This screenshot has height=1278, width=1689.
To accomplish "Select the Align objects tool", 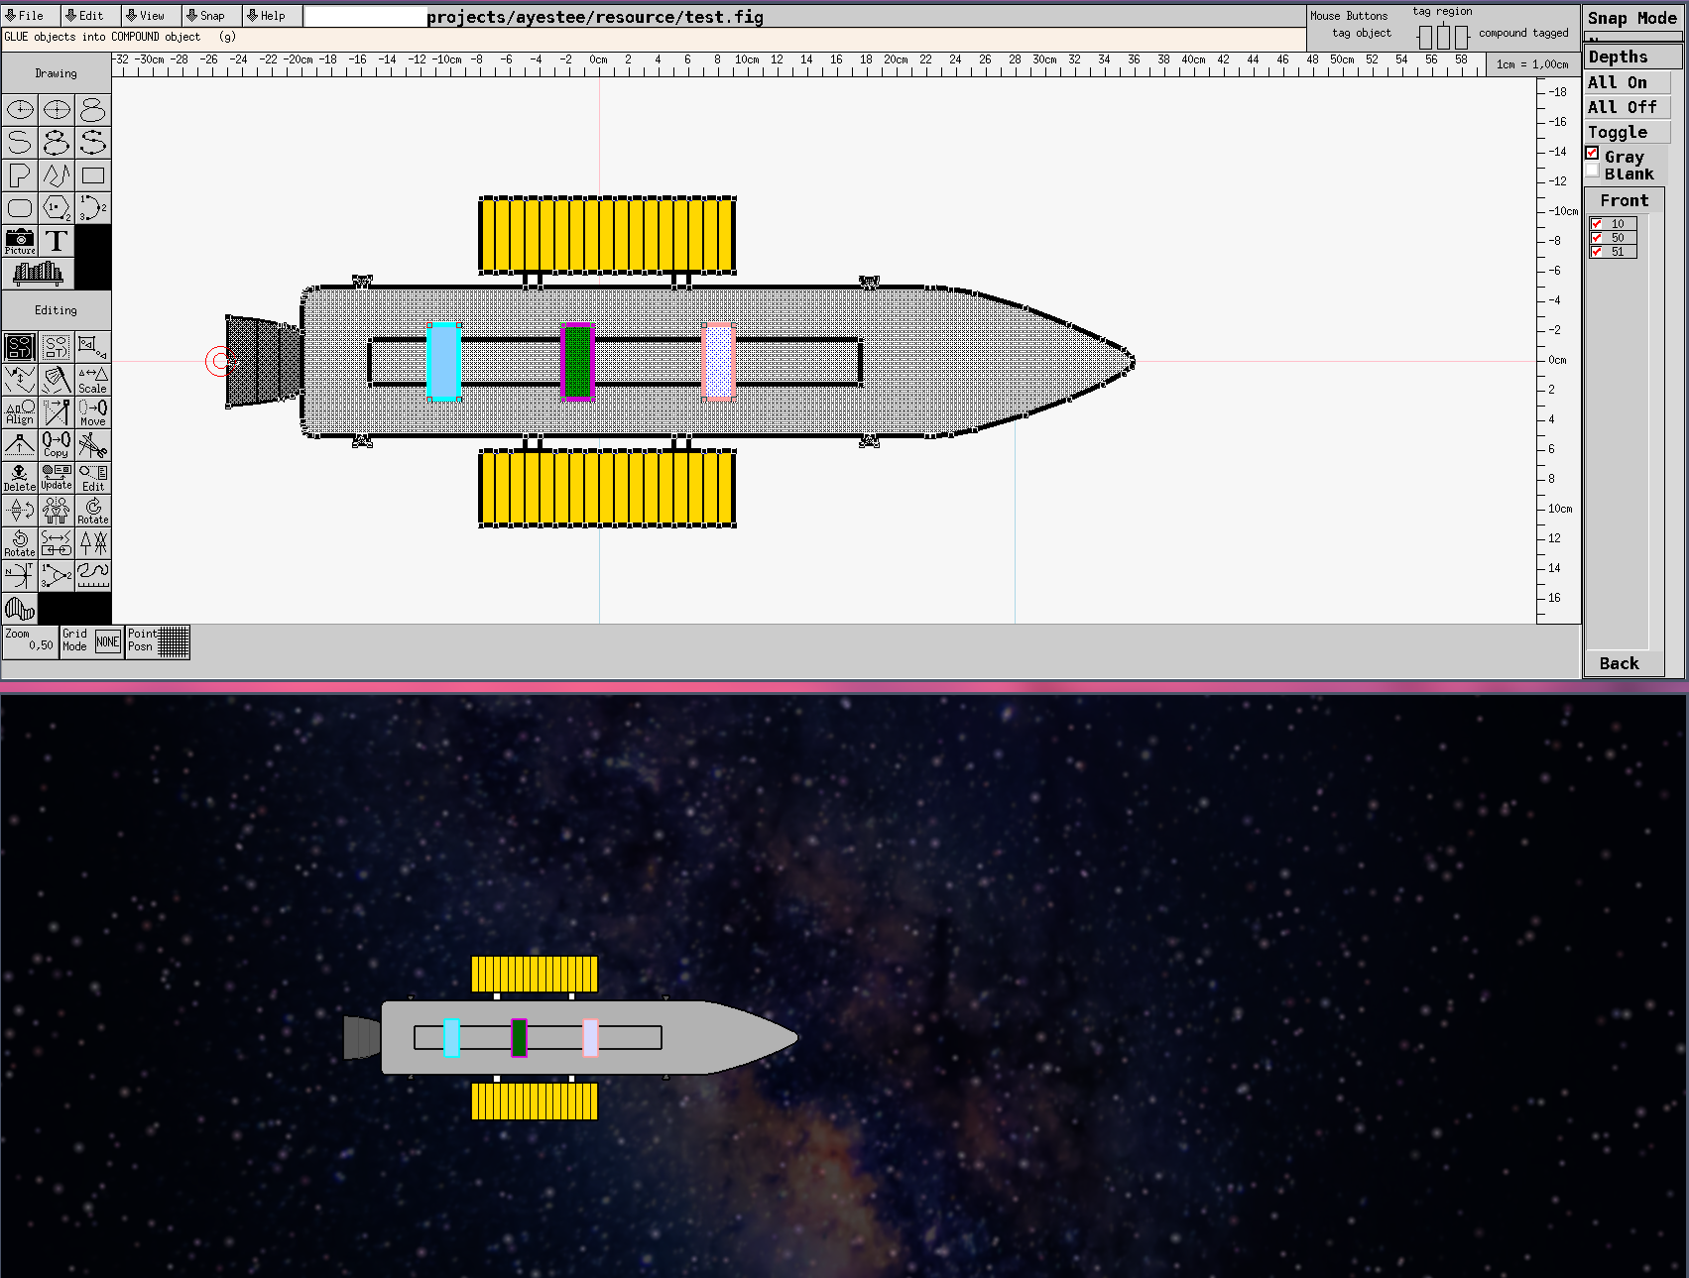I will [20, 411].
